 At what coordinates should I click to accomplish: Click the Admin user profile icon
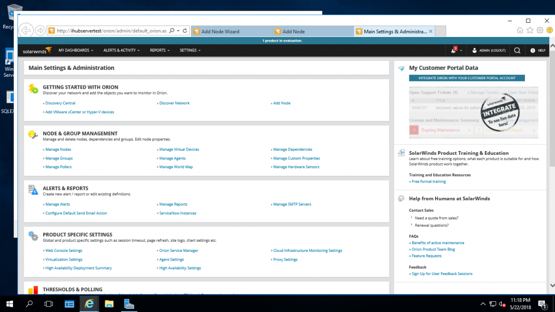pyautogui.click(x=474, y=50)
